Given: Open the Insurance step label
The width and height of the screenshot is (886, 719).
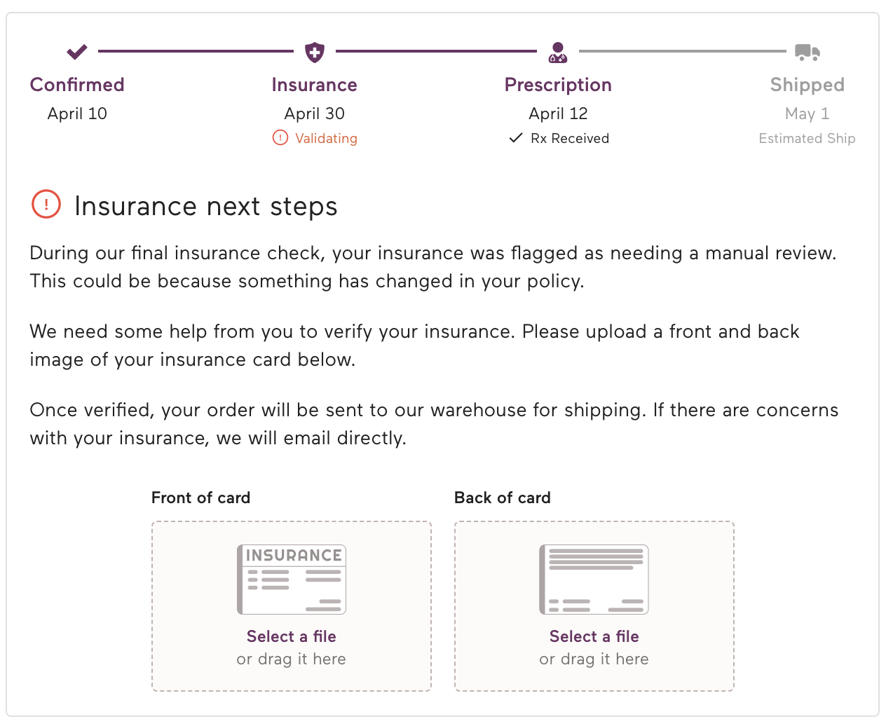Looking at the screenshot, I should [x=315, y=85].
